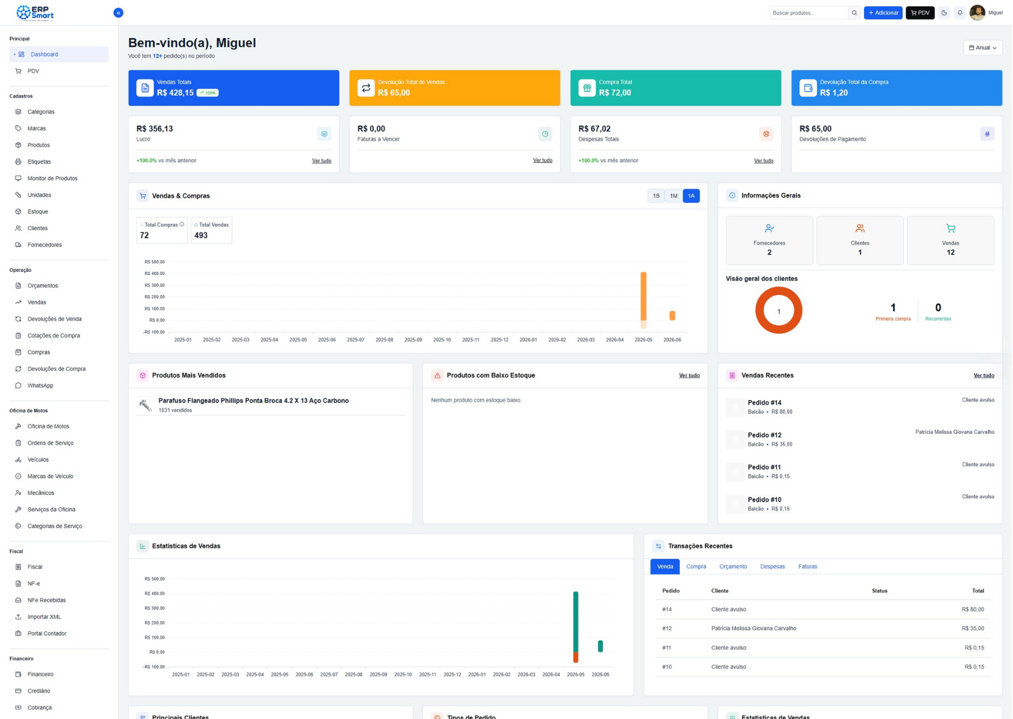Select row #11 in Transações Recentes table

coord(823,648)
